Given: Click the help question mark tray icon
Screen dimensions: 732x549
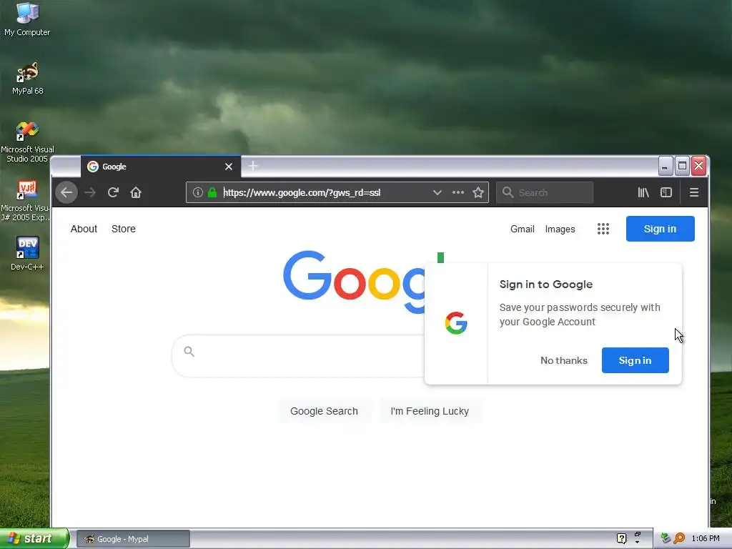Looking at the screenshot, I should [621, 538].
